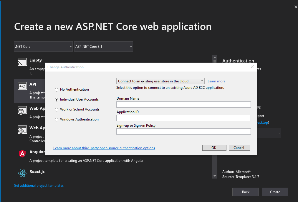Click the second Web Application globe icon

point(22,130)
